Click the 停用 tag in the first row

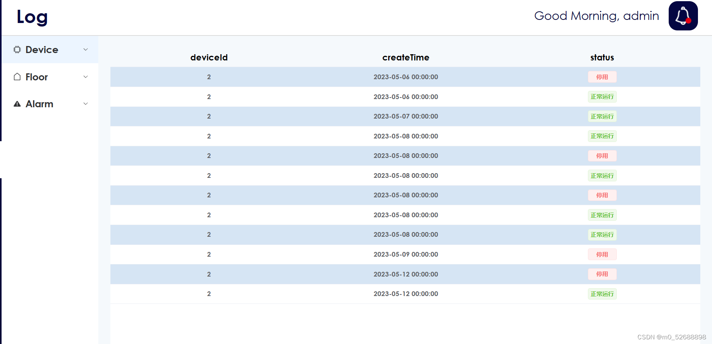click(x=602, y=77)
